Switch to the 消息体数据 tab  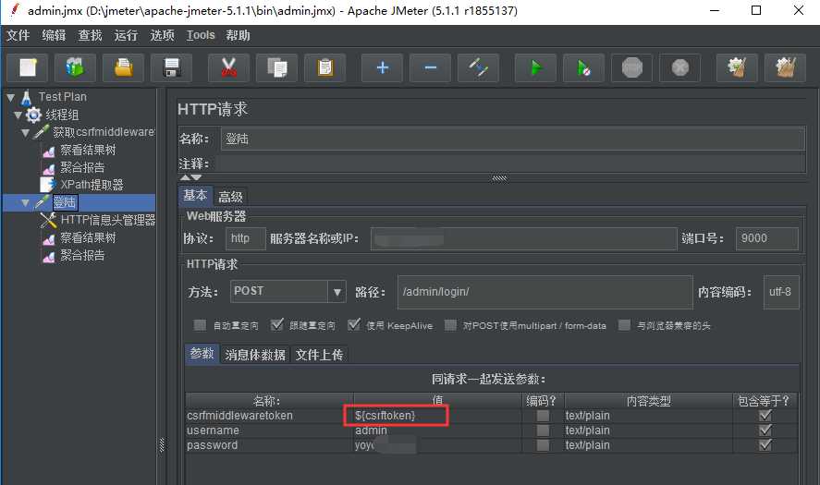(x=255, y=355)
